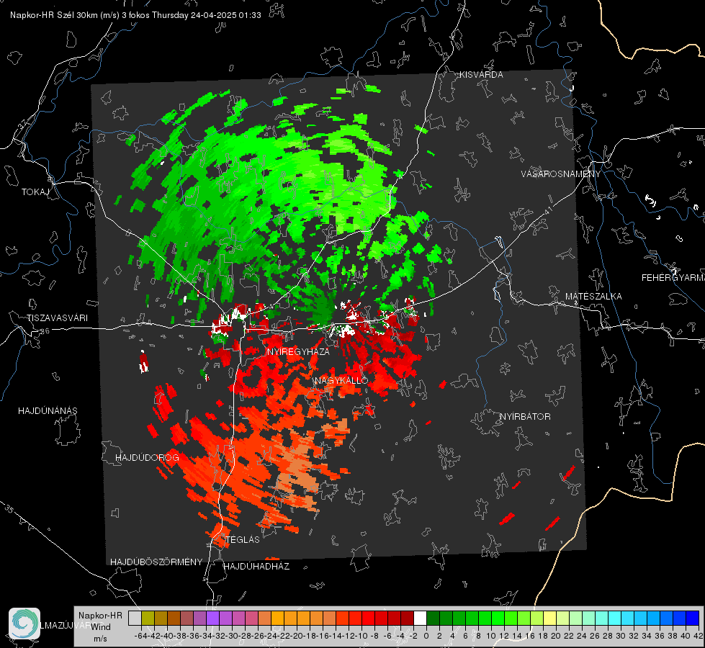Click the HAJDUHADHAZ town label
Image resolution: width=705 pixels, height=648 pixels.
click(x=256, y=566)
